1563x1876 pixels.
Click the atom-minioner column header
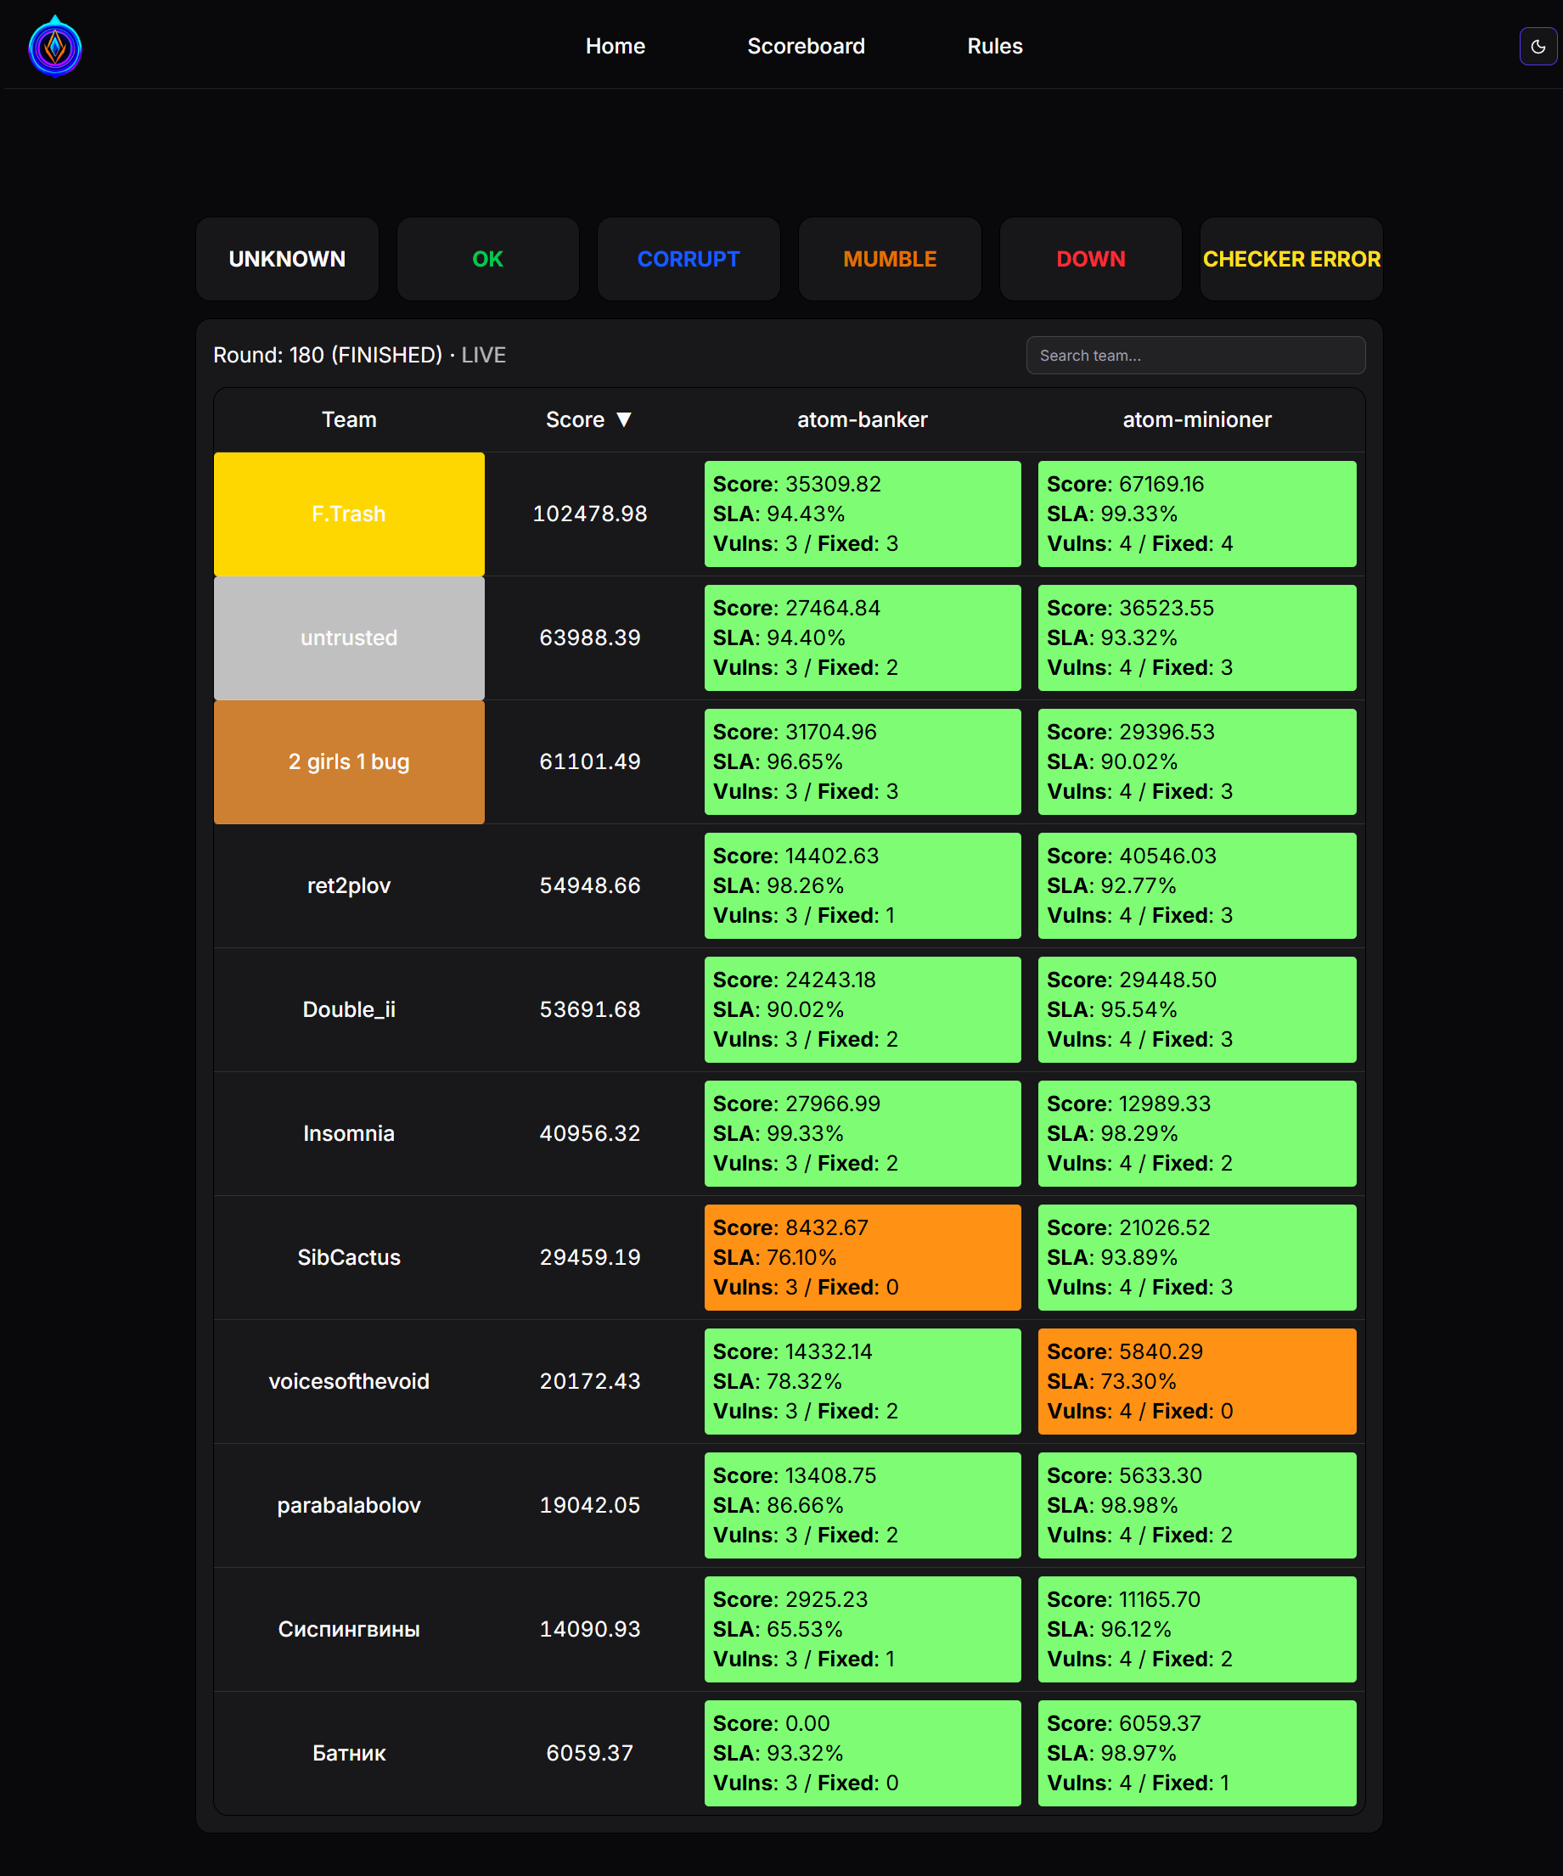(1195, 420)
